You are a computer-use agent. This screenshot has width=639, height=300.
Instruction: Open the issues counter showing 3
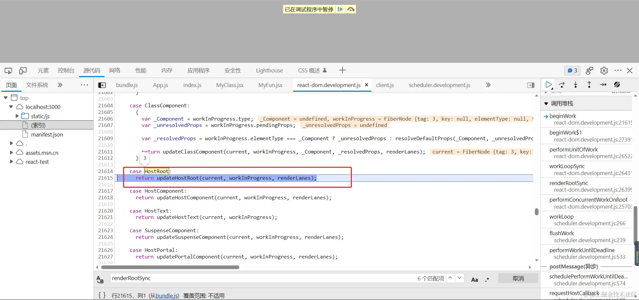pos(572,70)
